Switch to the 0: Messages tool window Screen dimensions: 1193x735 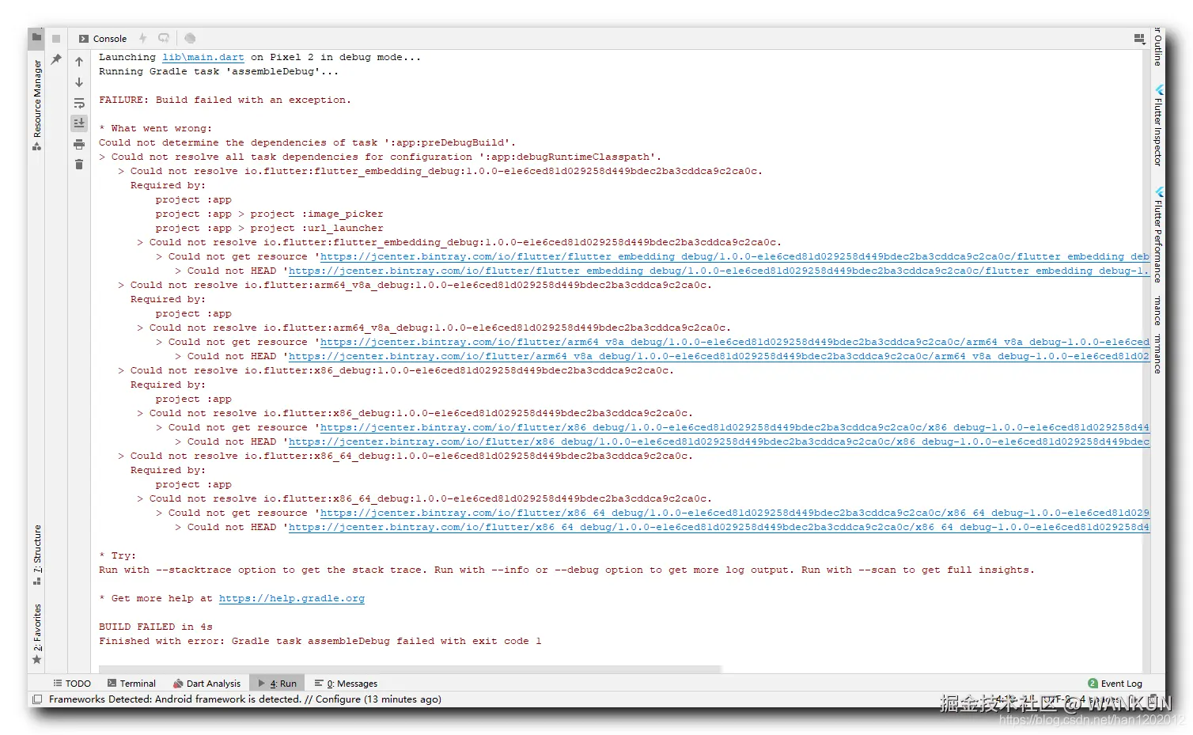[x=346, y=684]
